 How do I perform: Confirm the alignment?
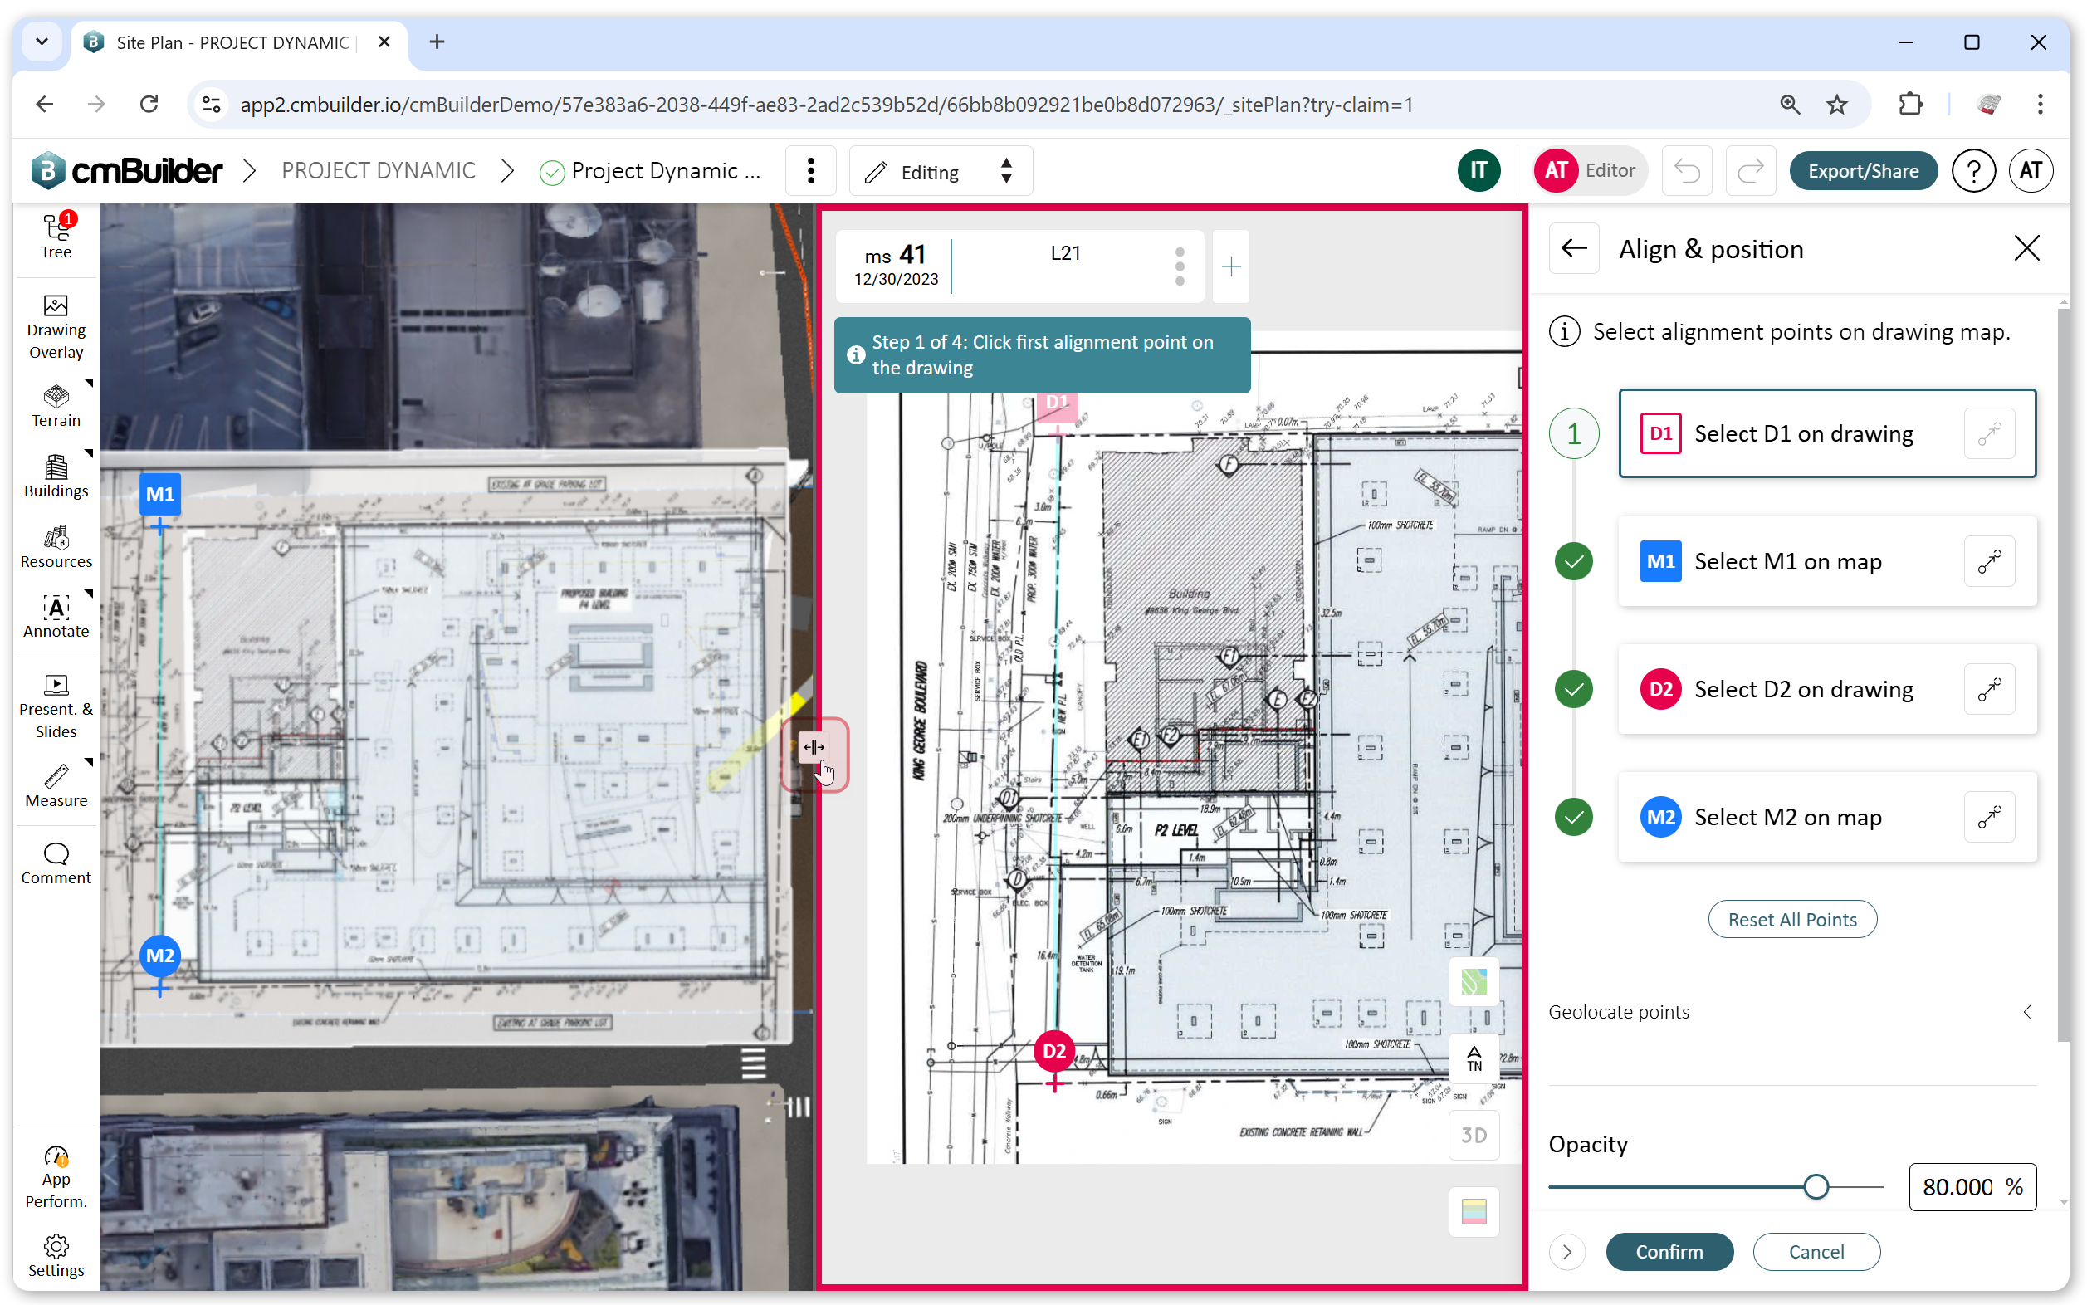tap(1669, 1252)
